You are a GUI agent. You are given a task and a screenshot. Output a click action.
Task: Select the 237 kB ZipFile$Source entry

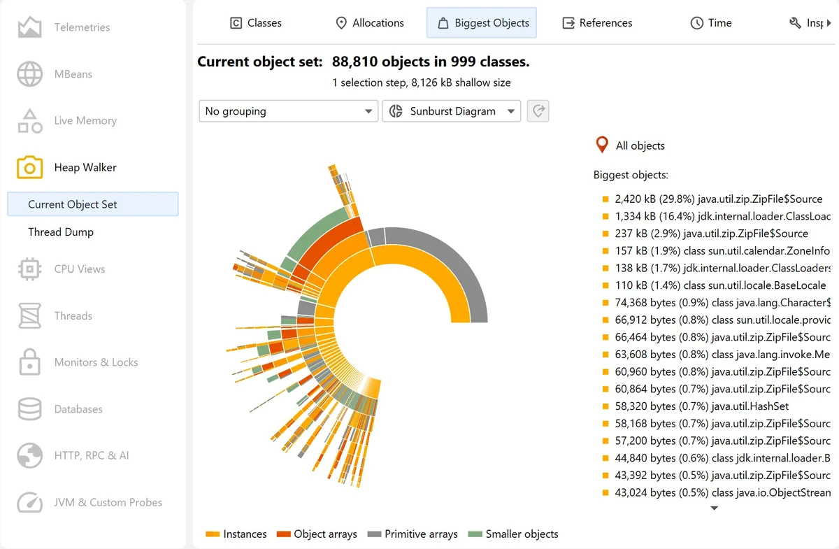coord(705,234)
